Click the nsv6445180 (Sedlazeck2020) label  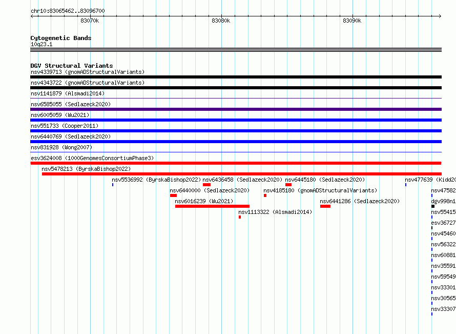coord(325,180)
